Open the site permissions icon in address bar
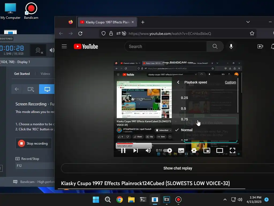The width and height of the screenshot is (274, 206). 119,33
